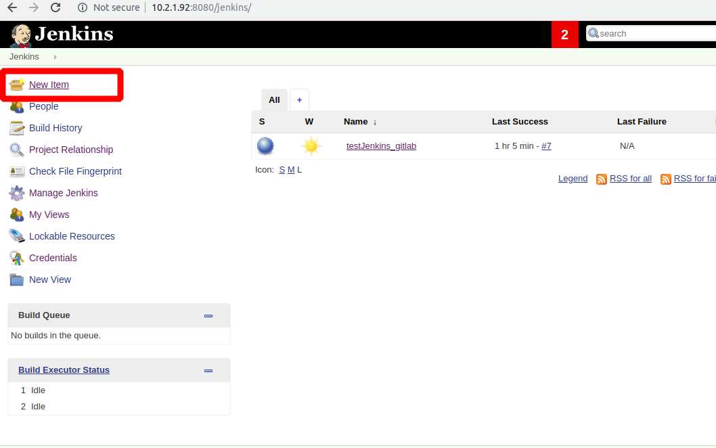716x448 pixels.
Task: Open the Build History link
Action: [x=55, y=128]
